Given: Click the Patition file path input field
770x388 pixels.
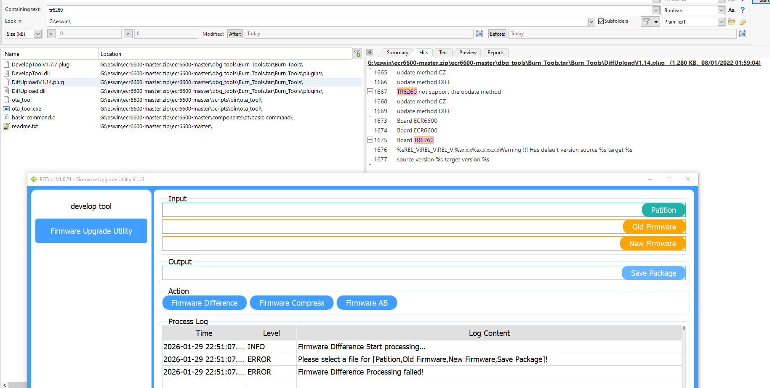Looking at the screenshot, I should (402, 210).
